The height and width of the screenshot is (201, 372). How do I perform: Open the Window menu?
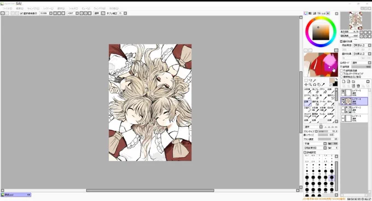(100, 9)
